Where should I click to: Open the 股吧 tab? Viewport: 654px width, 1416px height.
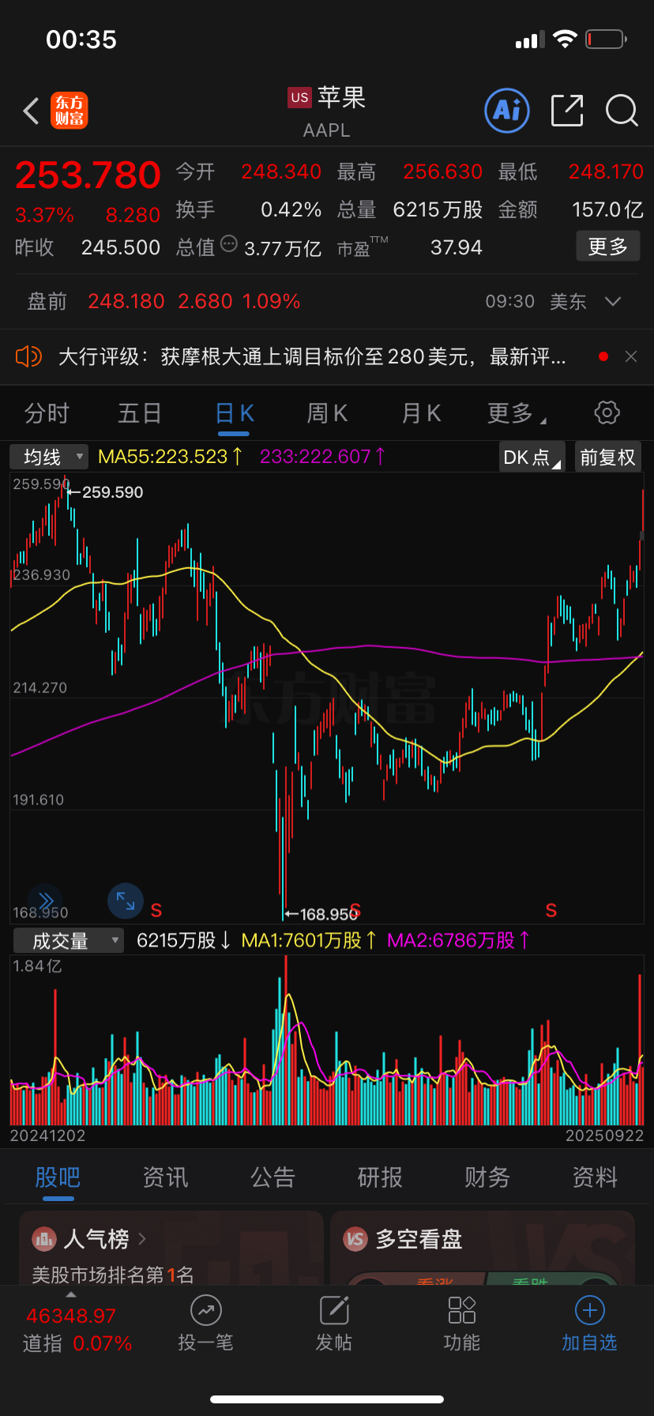pyautogui.click(x=58, y=1177)
